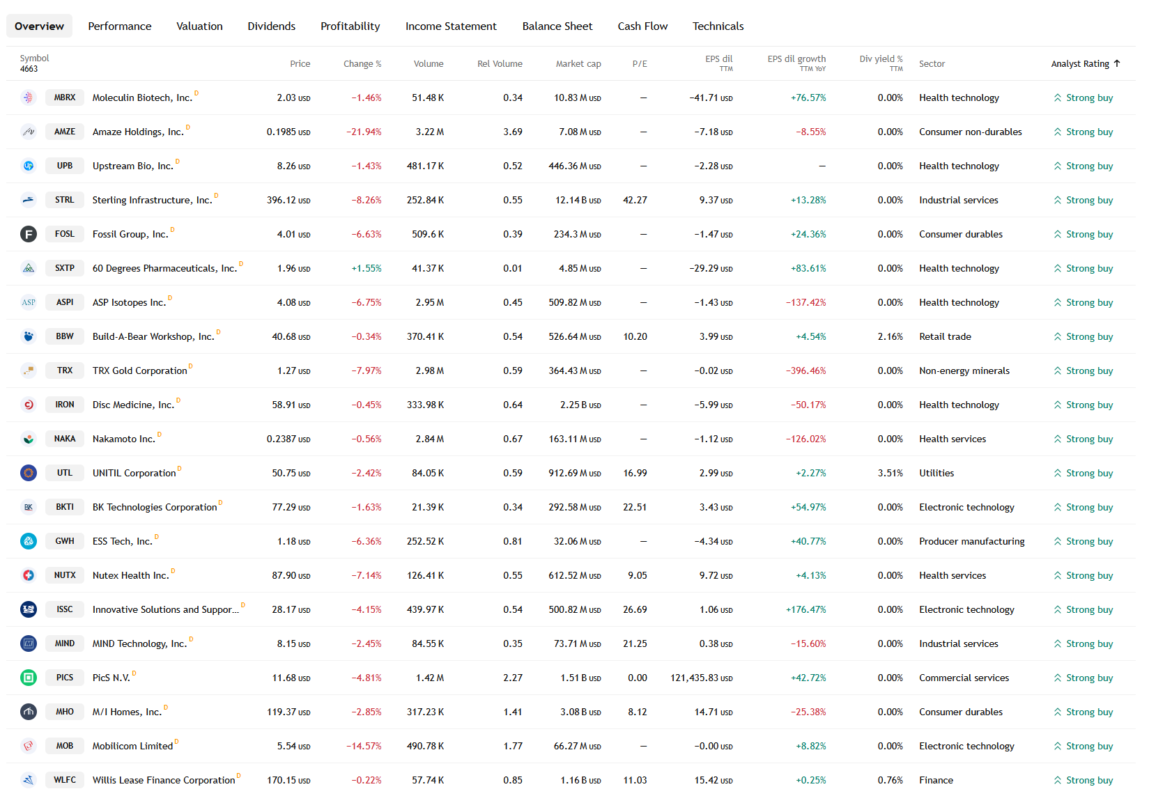Open the M/I Homes, Inc. company name
This screenshot has width=1149, height=796.
coord(127,712)
